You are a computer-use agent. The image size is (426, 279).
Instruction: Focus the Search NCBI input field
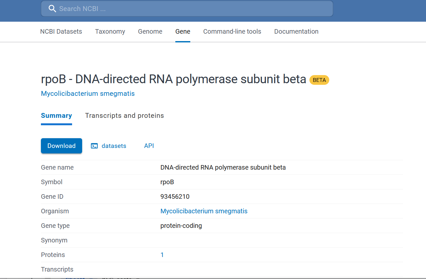pyautogui.click(x=187, y=9)
